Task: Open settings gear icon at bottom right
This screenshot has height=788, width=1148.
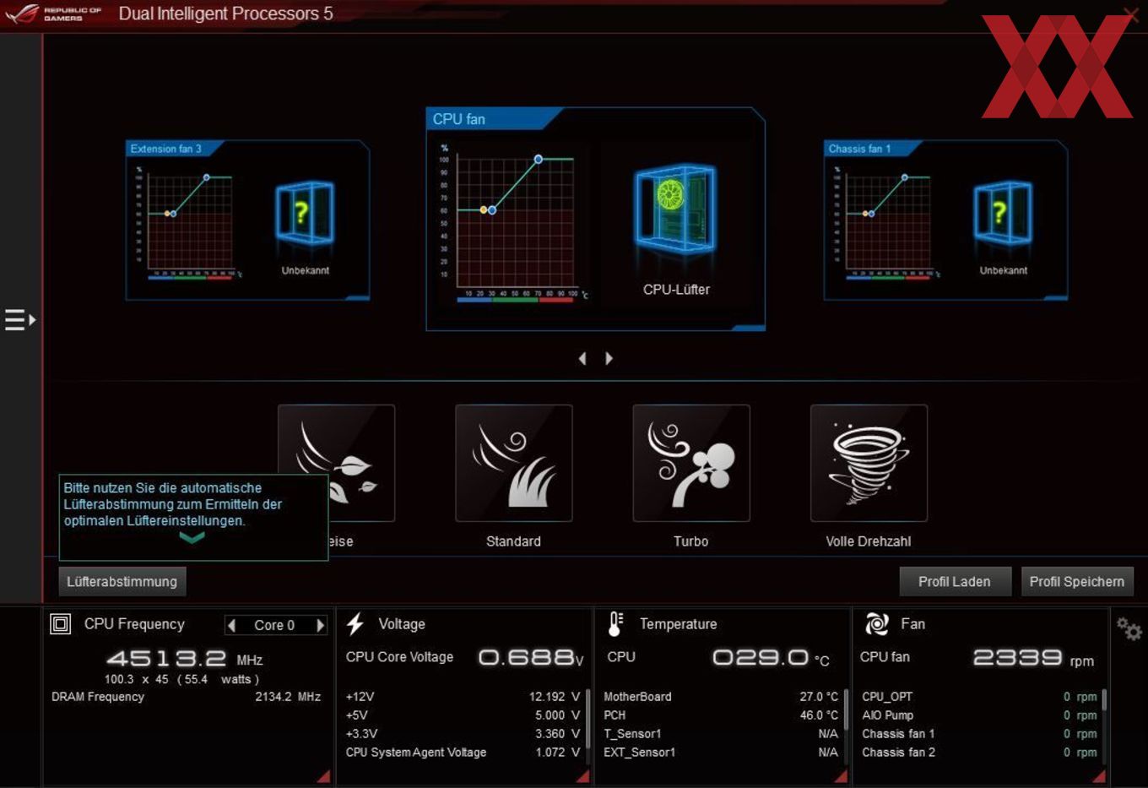Action: click(1129, 628)
